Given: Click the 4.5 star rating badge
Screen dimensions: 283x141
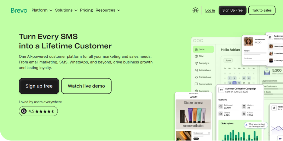Looking at the screenshot, I should point(38,111).
